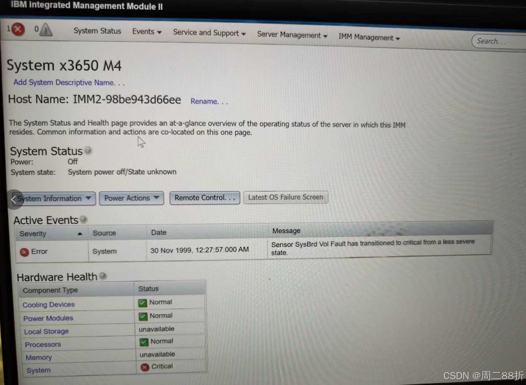Viewport: 526px width, 385px height.
Task: Click the Component Type column header
Action: pos(76,290)
